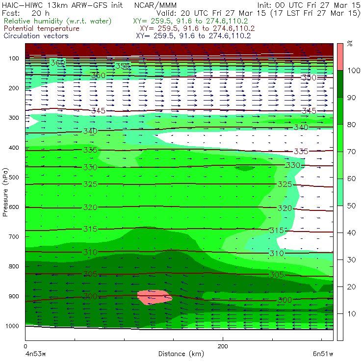Screen dimensions: 363x363
Task: Click the darkest green 90–100% colorbar segment
Action: 340,84
